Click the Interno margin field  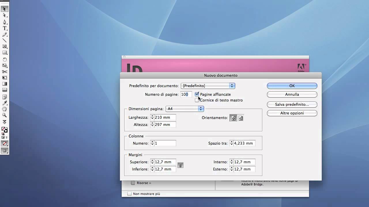tap(244, 162)
